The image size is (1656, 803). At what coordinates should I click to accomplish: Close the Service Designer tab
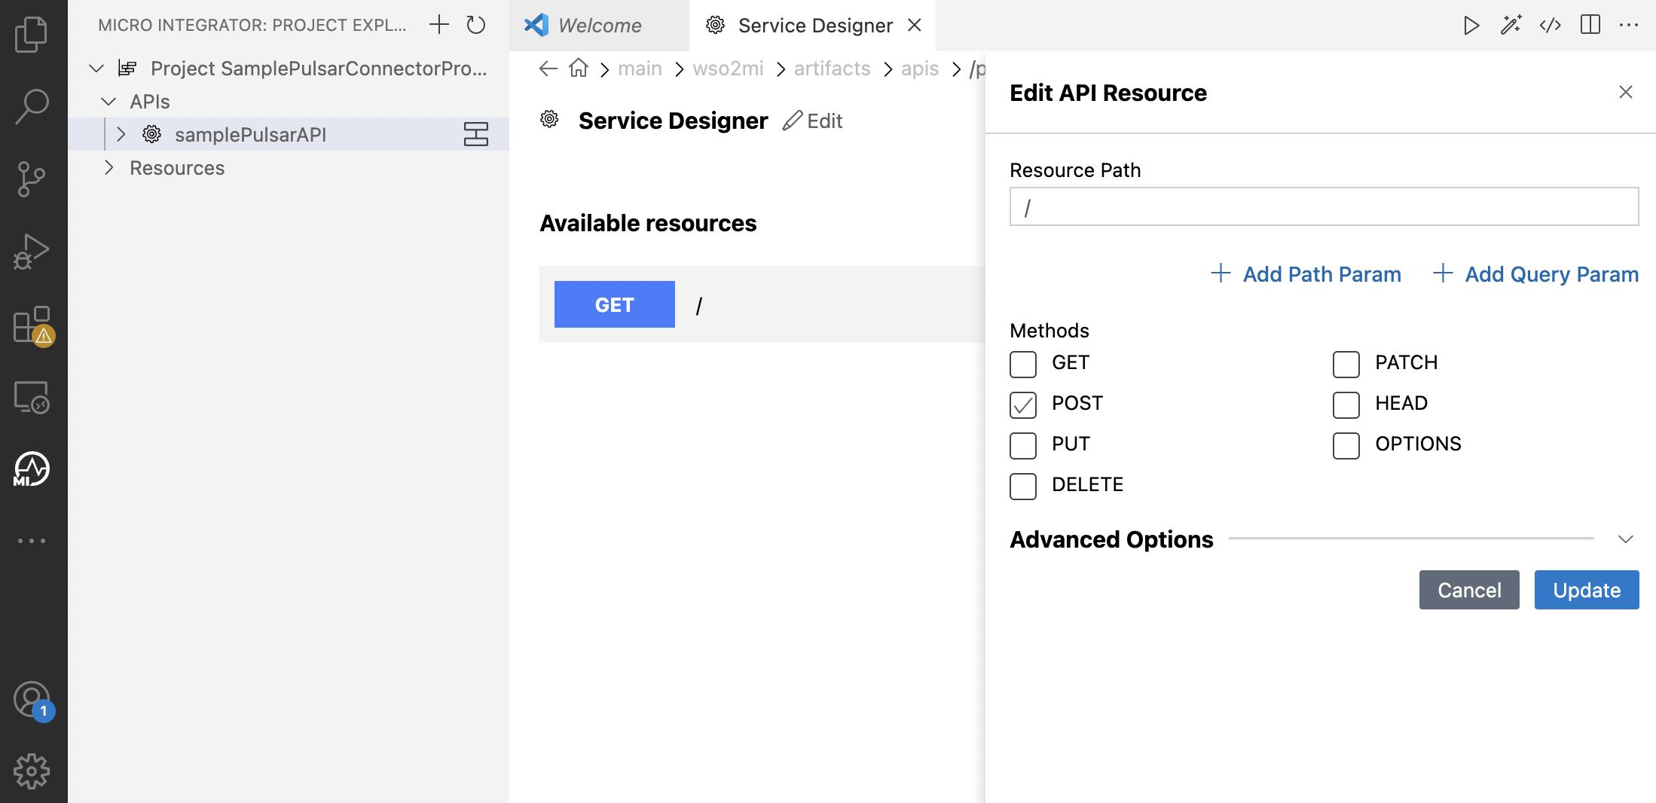(915, 25)
